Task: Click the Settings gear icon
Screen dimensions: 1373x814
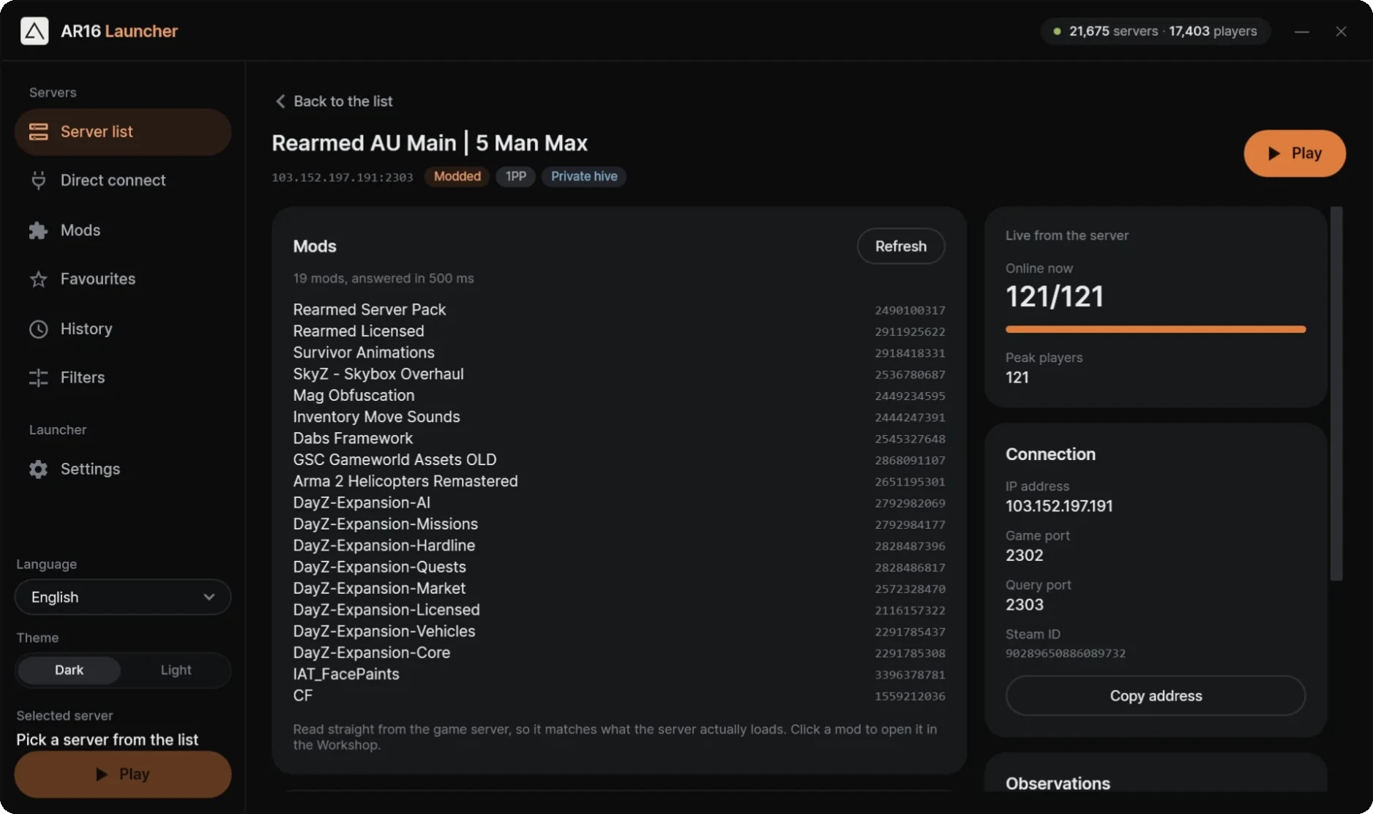Action: pyautogui.click(x=38, y=469)
